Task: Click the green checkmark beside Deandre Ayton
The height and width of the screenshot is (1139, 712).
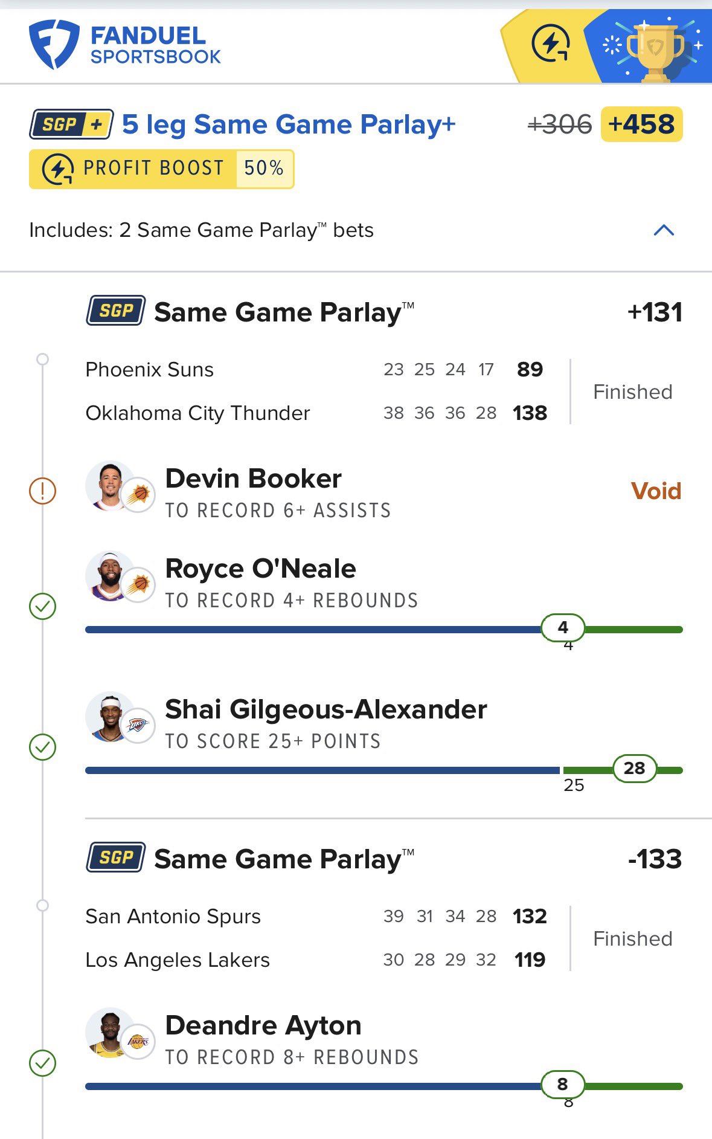Action: click(x=42, y=1063)
